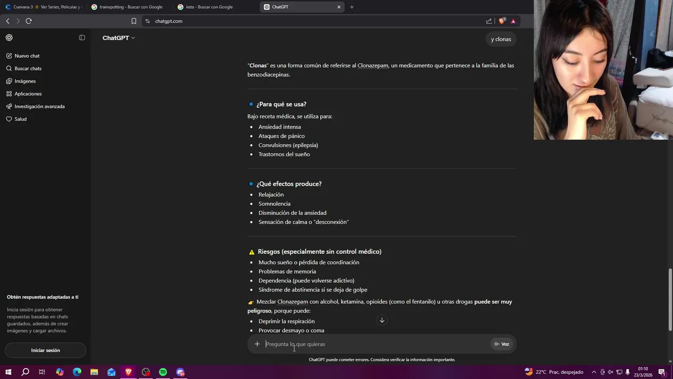The height and width of the screenshot is (379, 673).
Task: Open the notification center icon
Action: (x=661, y=372)
